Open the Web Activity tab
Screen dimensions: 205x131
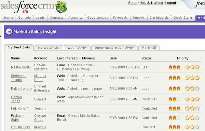coord(77,48)
